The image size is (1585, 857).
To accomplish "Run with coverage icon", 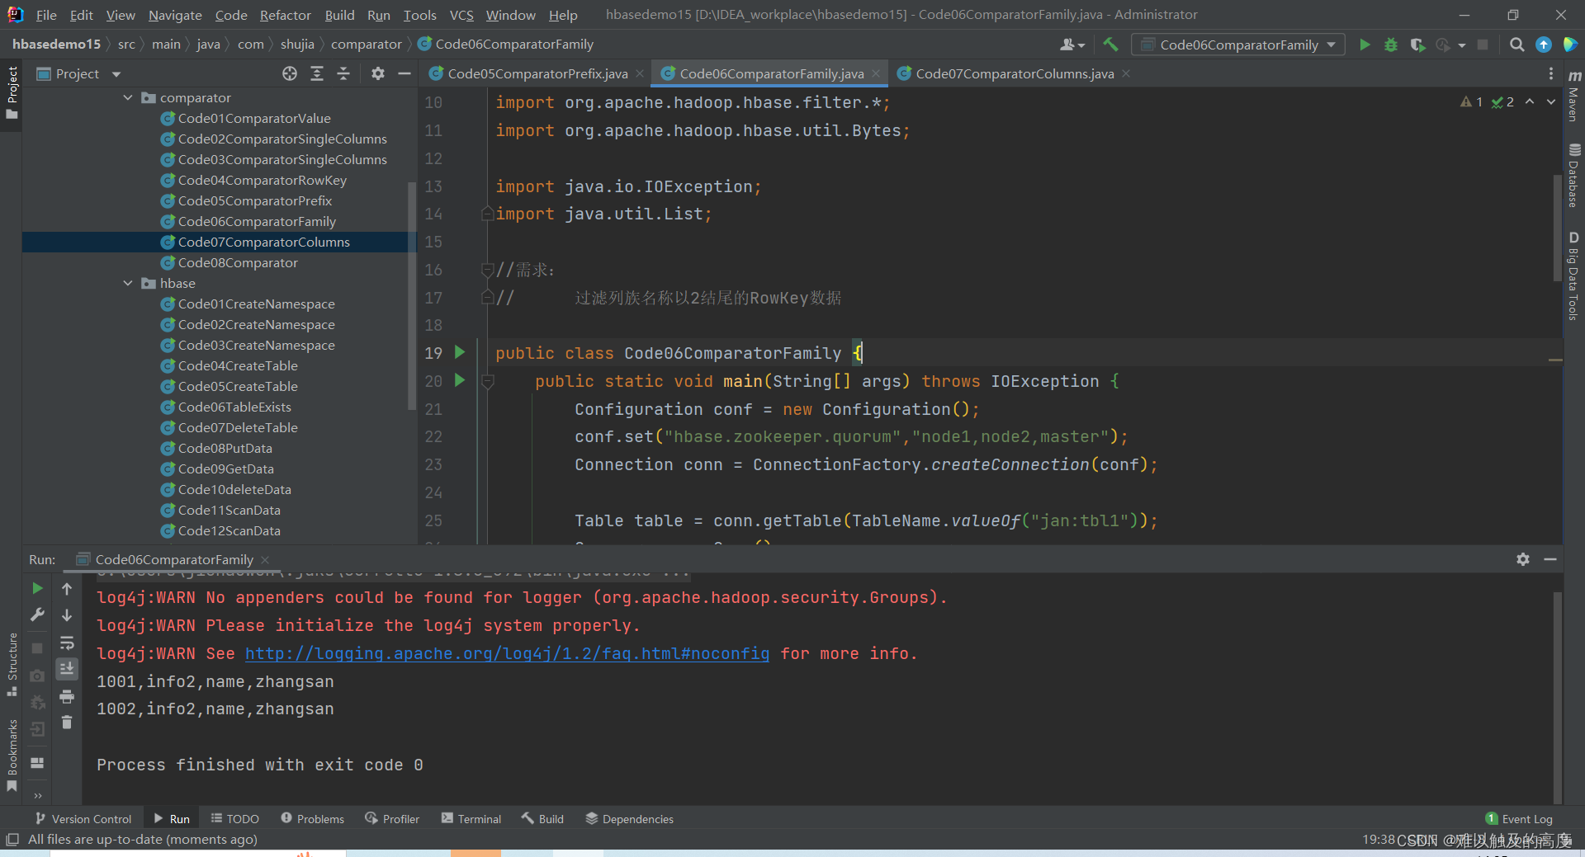I will [1417, 45].
